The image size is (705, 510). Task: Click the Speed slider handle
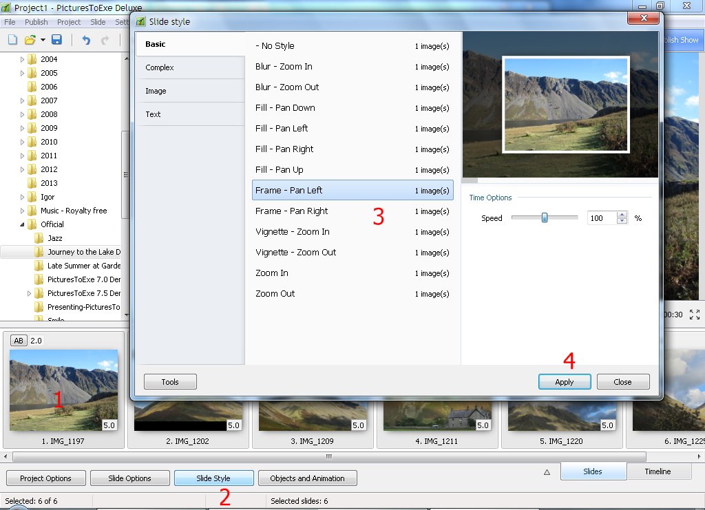click(545, 218)
